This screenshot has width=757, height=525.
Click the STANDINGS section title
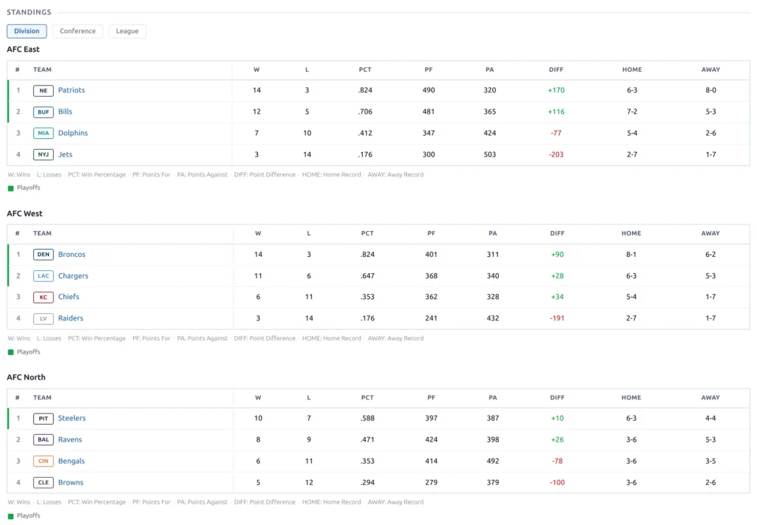(29, 12)
